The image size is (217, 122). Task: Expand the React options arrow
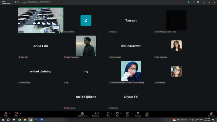(x=121, y=113)
